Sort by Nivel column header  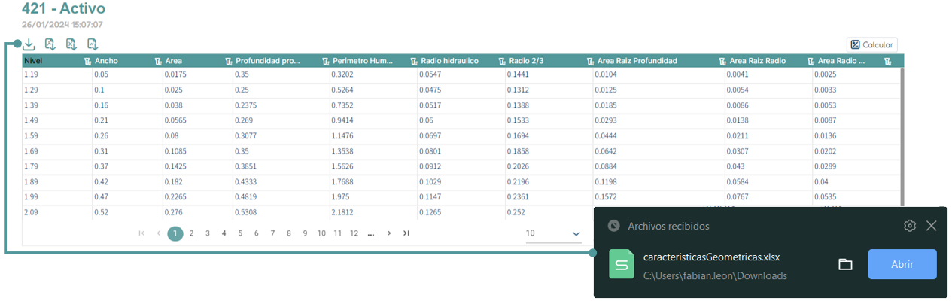tap(32, 61)
